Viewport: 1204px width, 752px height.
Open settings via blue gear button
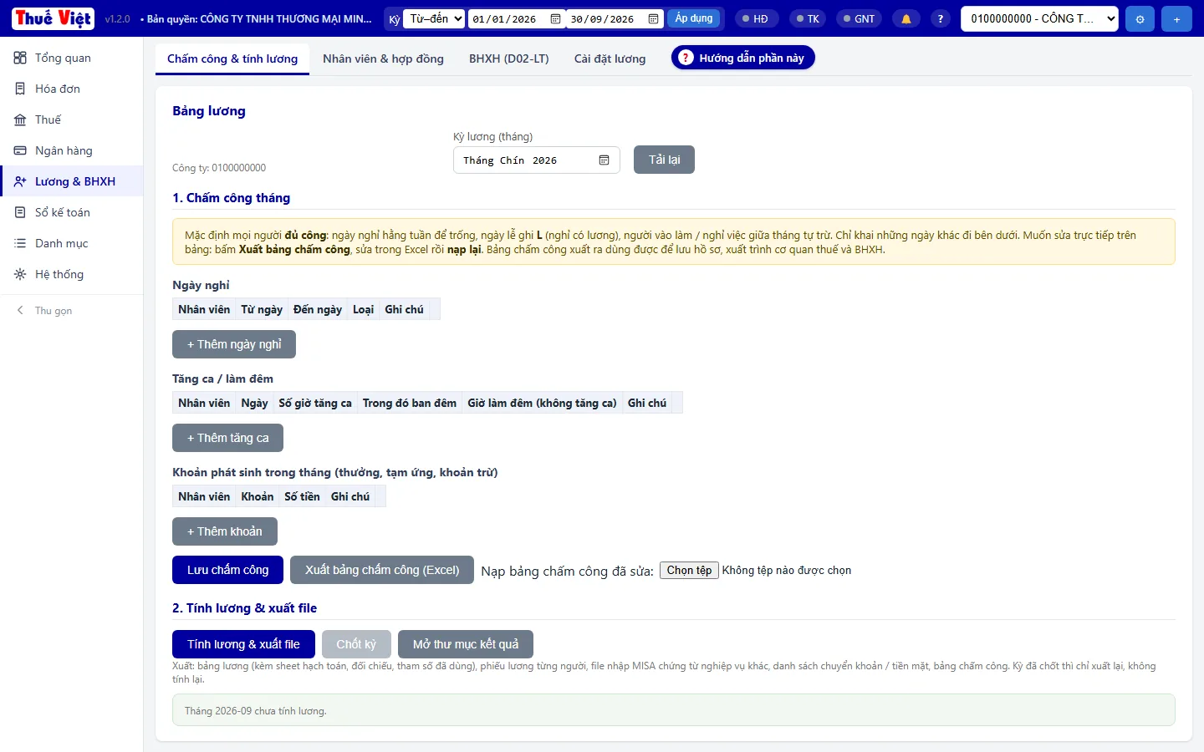tap(1140, 18)
